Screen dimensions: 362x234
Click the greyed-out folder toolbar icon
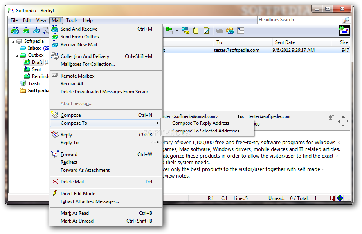click(219, 31)
